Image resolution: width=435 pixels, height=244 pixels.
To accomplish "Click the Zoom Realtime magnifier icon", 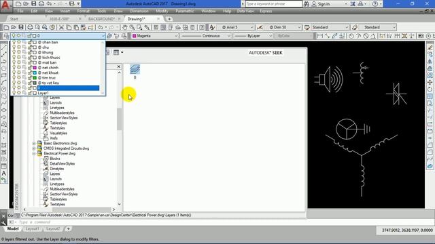I will click(132, 27).
